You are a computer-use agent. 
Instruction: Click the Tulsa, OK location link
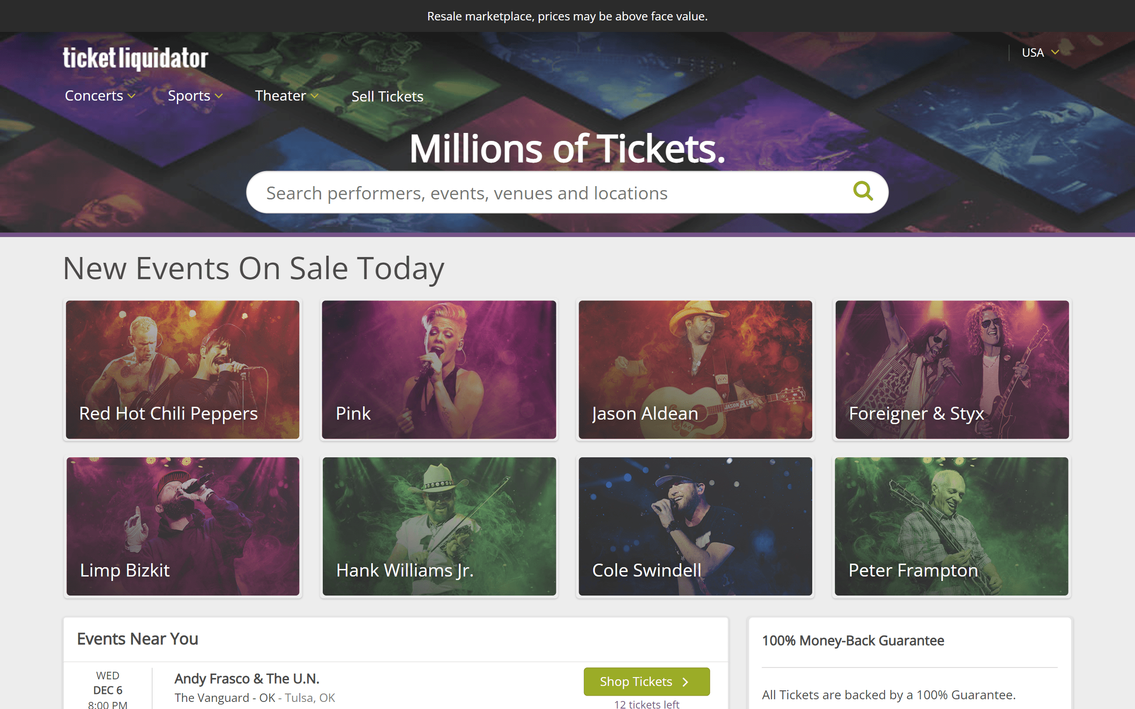(310, 698)
